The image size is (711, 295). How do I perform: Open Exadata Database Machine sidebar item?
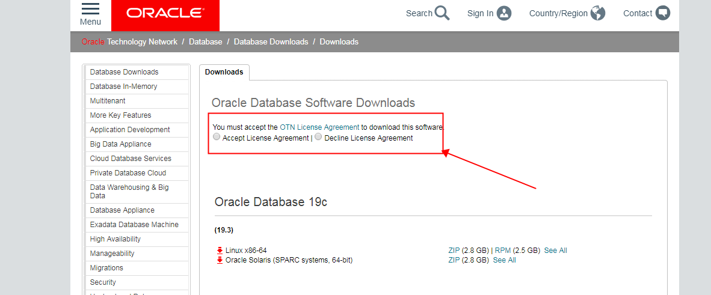137,225
